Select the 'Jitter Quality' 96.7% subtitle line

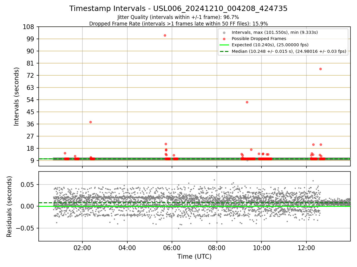click(178, 17)
